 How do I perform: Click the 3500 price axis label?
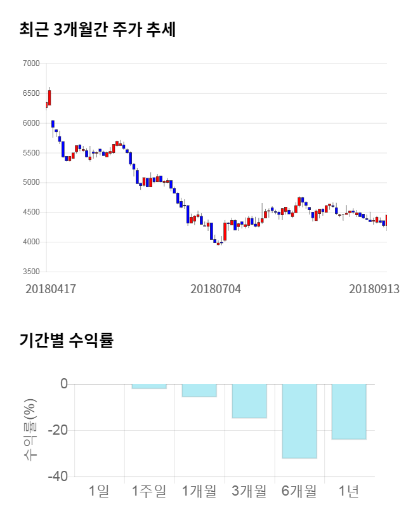[x=30, y=272]
